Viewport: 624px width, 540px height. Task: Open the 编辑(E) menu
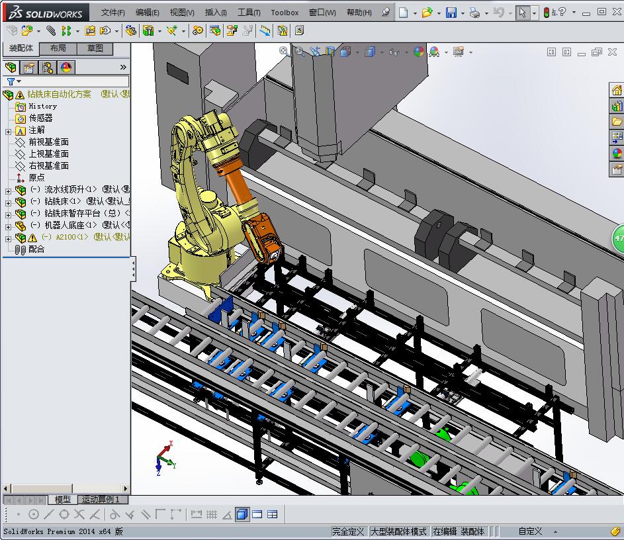[x=147, y=13]
